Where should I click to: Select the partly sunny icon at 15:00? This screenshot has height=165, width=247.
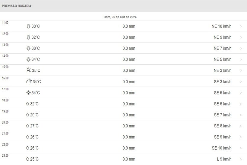click(x=29, y=70)
